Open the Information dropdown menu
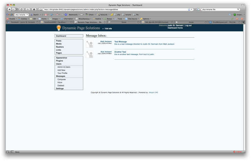Image resolution: width=251 pixels, height=161 pixels. [x=68, y=19]
